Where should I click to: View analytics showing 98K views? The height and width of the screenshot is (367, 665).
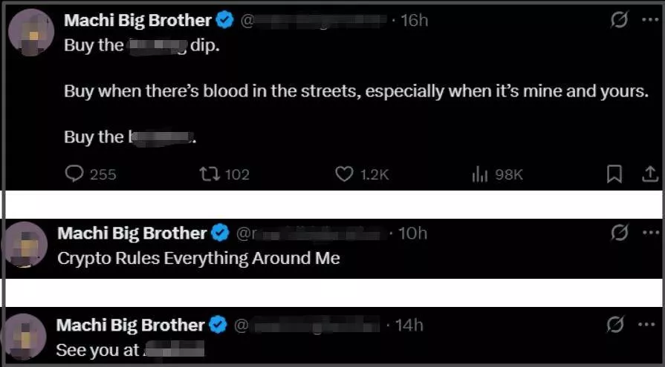[479, 173]
